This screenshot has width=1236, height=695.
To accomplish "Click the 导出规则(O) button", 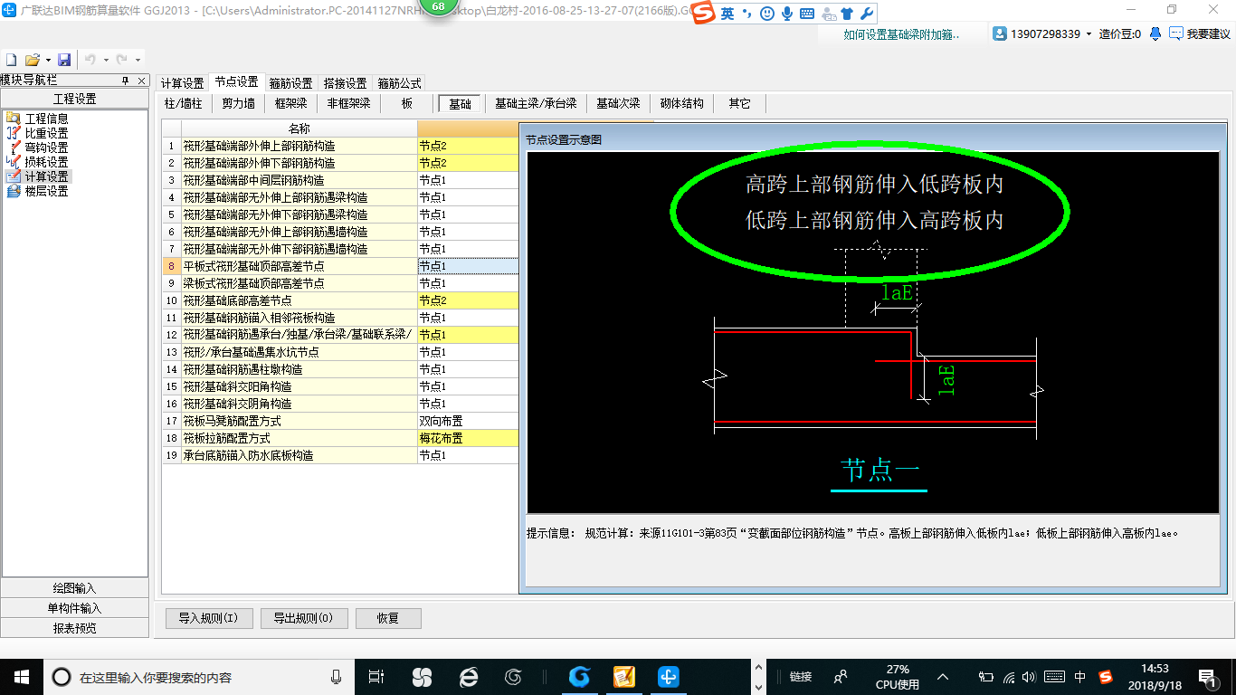I will tap(303, 618).
